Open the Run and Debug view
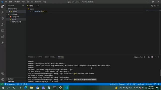 pyautogui.click(x=3, y=24)
